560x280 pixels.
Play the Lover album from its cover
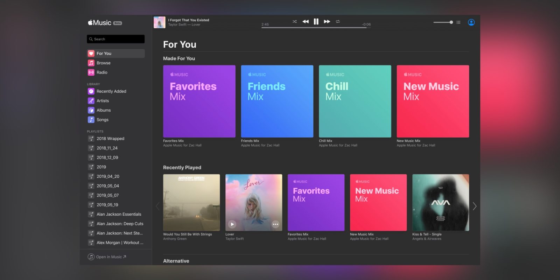pyautogui.click(x=232, y=224)
